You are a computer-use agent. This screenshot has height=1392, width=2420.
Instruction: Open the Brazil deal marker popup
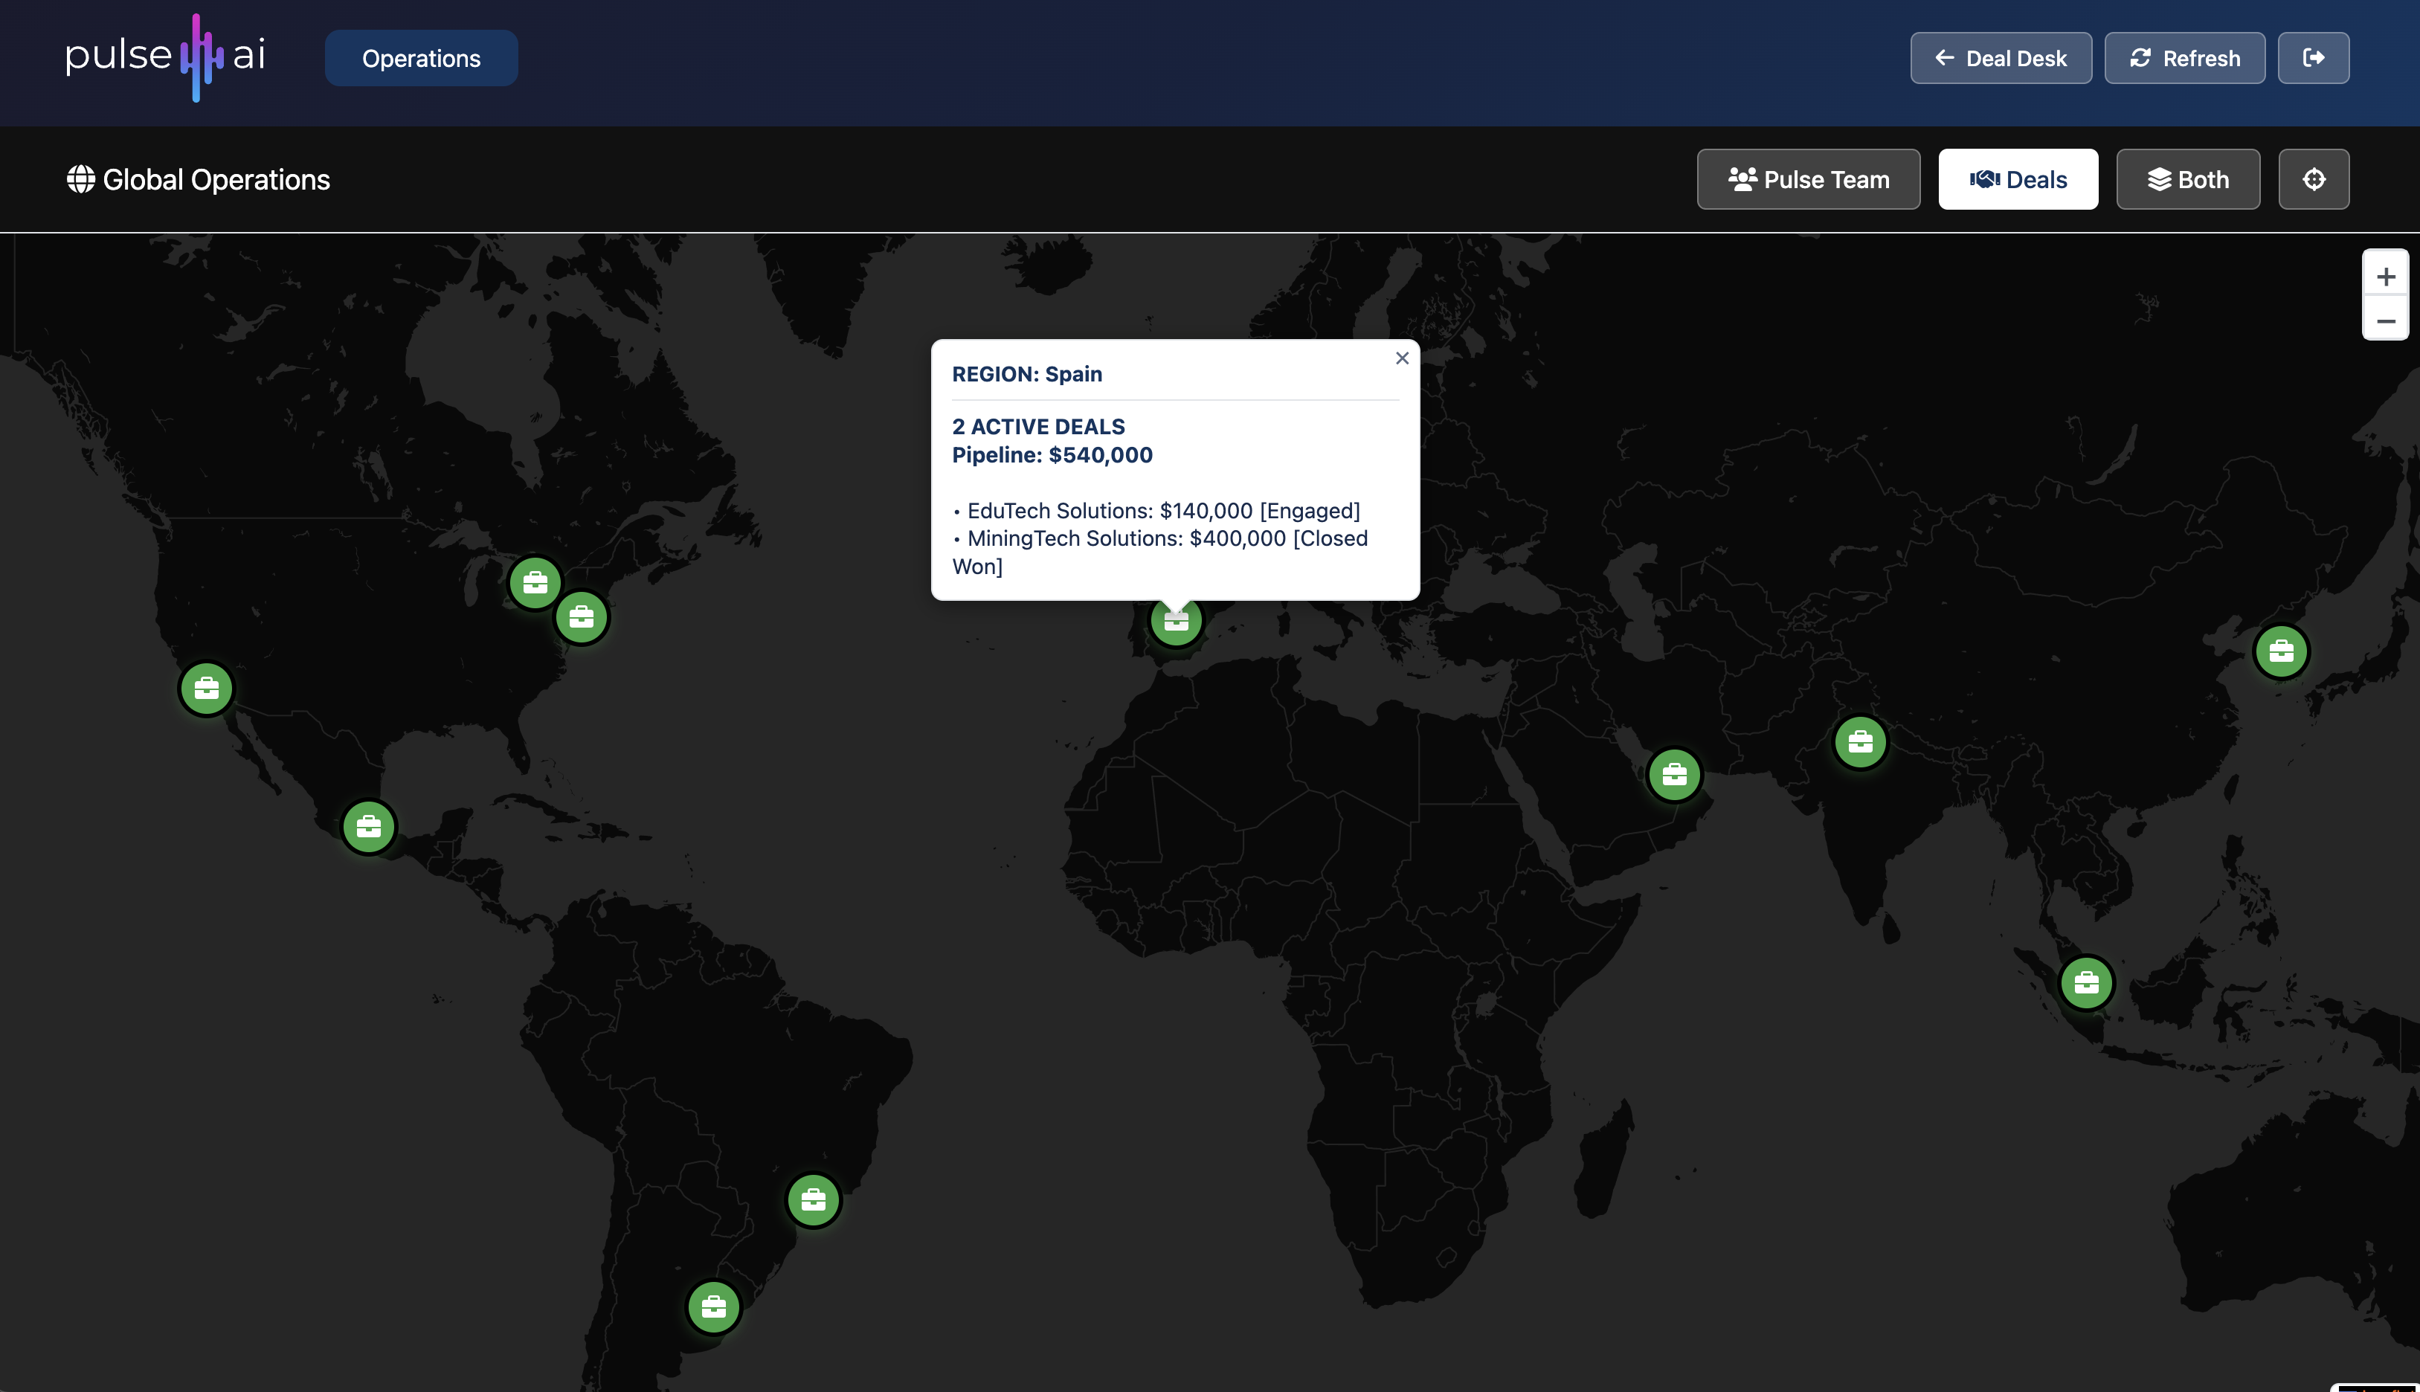pos(813,1200)
